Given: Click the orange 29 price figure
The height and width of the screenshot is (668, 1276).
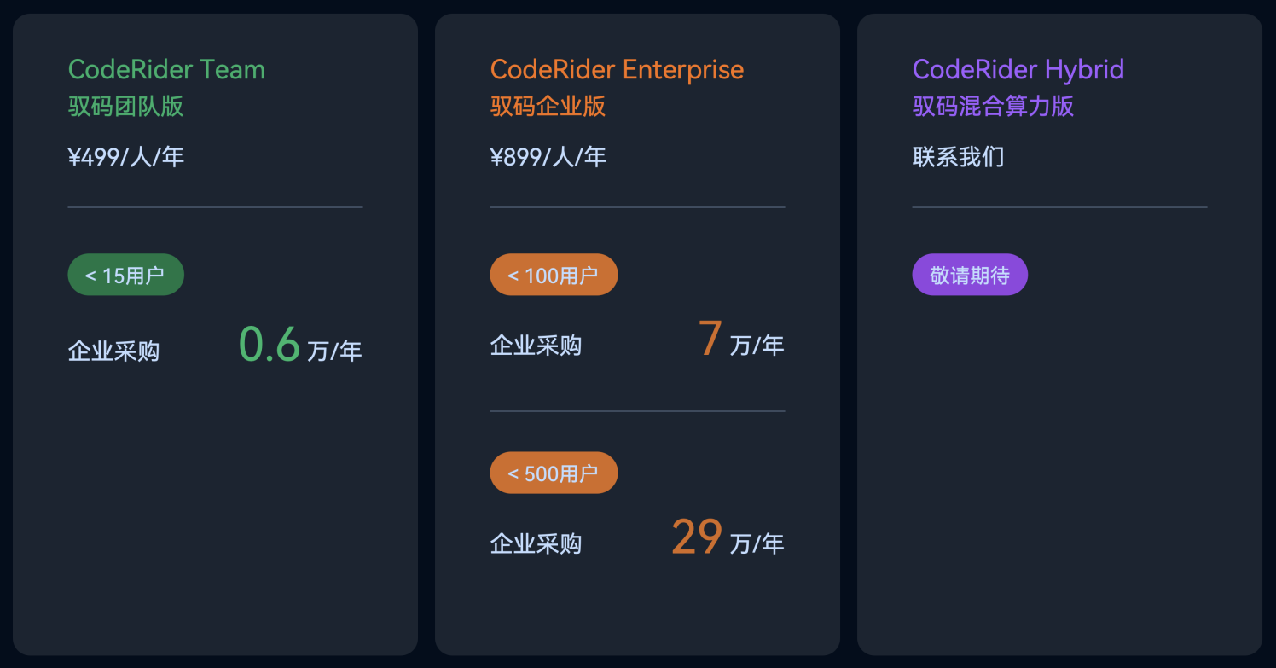Looking at the screenshot, I should (x=697, y=537).
